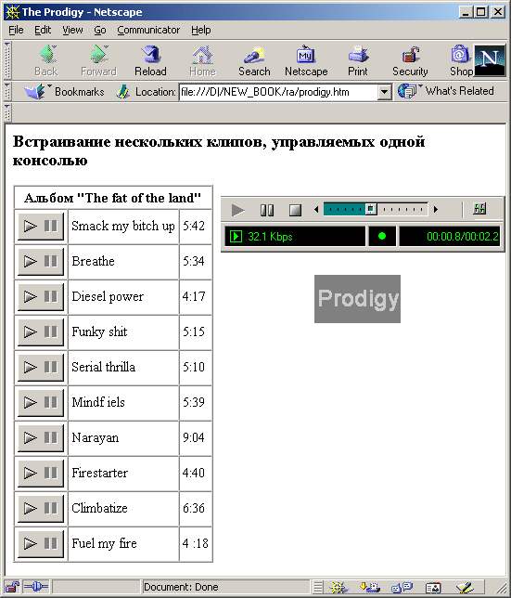Pause the Mindfiels track
The image size is (511, 598).
point(51,402)
